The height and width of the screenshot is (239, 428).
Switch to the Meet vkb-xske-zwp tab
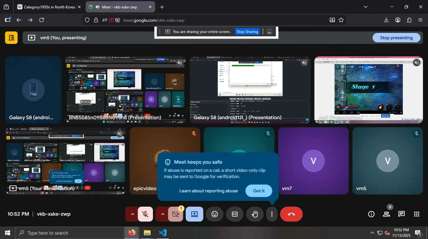[x=119, y=7]
